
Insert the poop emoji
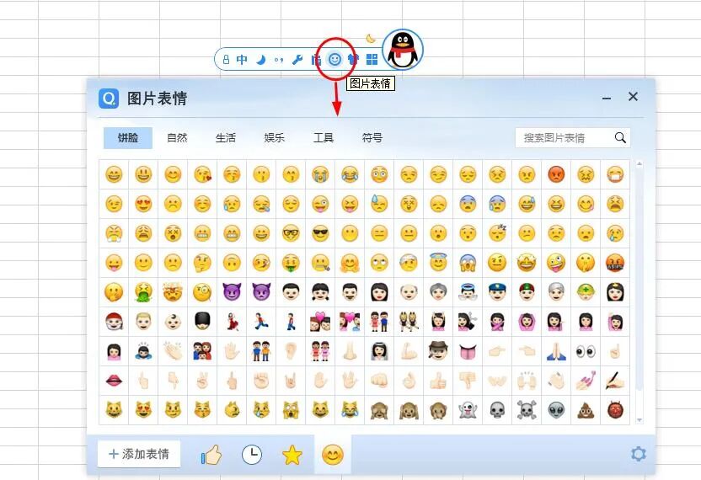(586, 410)
